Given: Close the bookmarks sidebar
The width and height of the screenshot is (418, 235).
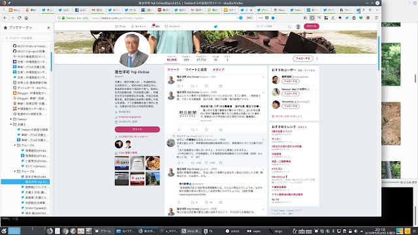Looking at the screenshot, I should (x=48, y=27).
